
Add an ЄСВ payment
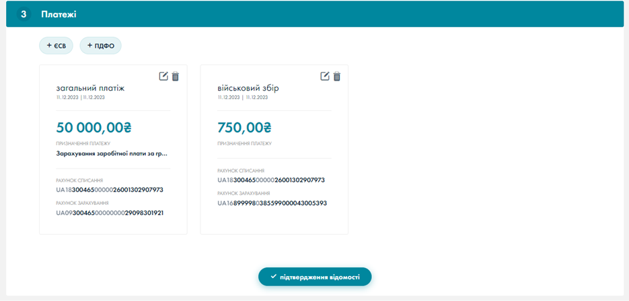tap(57, 46)
